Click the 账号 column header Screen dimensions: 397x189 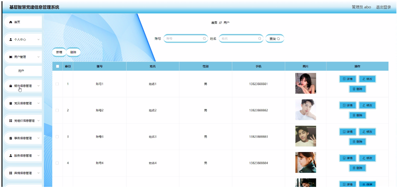click(x=99, y=66)
